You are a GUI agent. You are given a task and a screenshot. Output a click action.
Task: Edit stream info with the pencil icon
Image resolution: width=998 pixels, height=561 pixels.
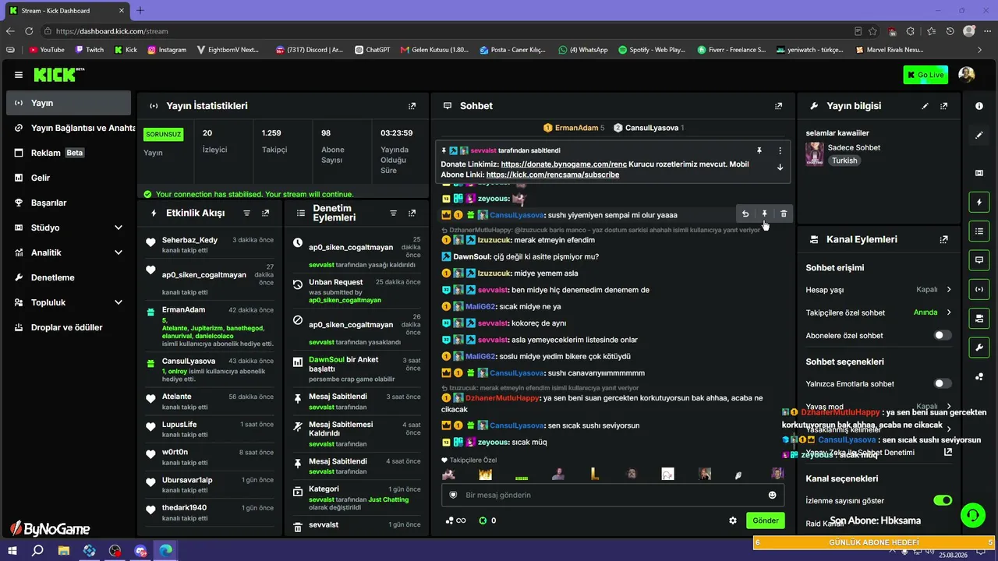click(925, 106)
